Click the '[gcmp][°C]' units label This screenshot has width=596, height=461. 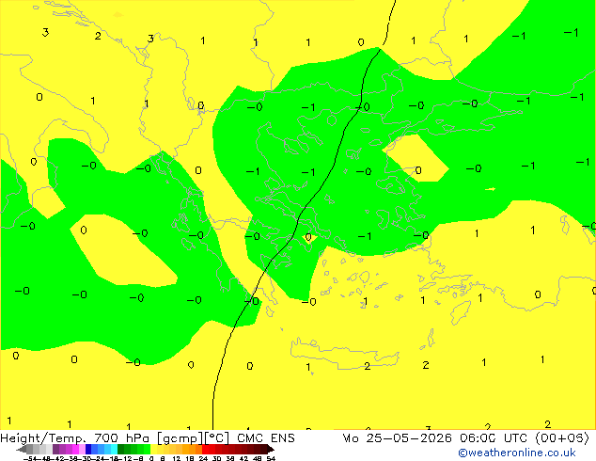[x=194, y=438]
